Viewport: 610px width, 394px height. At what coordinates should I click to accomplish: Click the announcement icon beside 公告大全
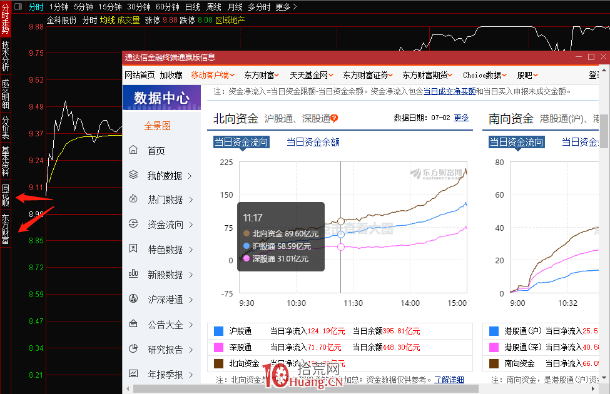click(133, 323)
